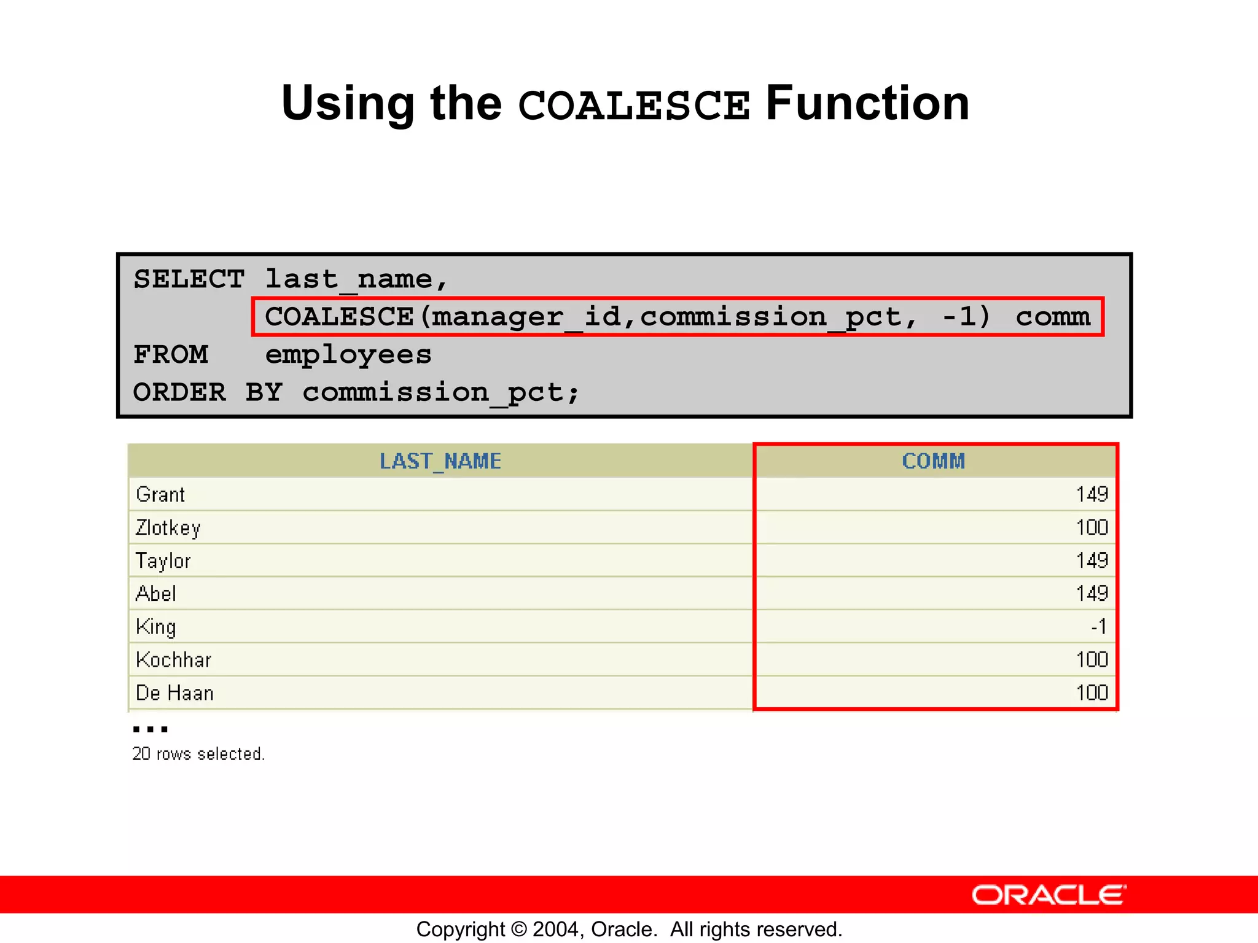This screenshot has width=1258, height=943.
Task: Click the Abel last name cell
Action: coord(156,594)
